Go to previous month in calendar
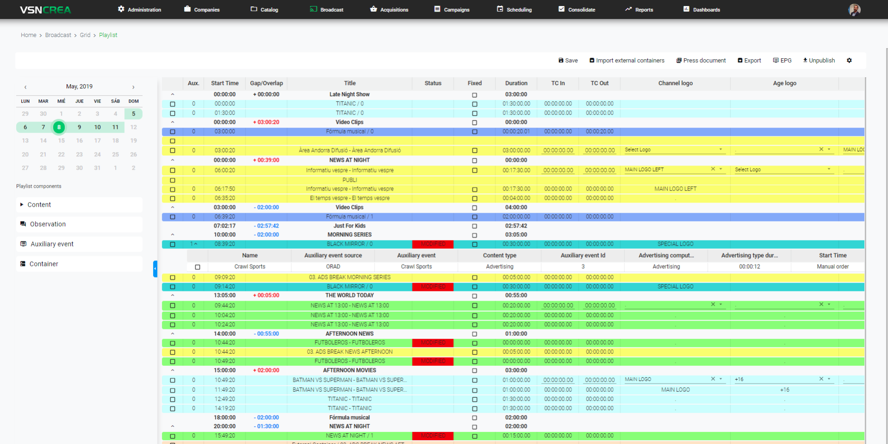888x444 pixels. [25, 87]
